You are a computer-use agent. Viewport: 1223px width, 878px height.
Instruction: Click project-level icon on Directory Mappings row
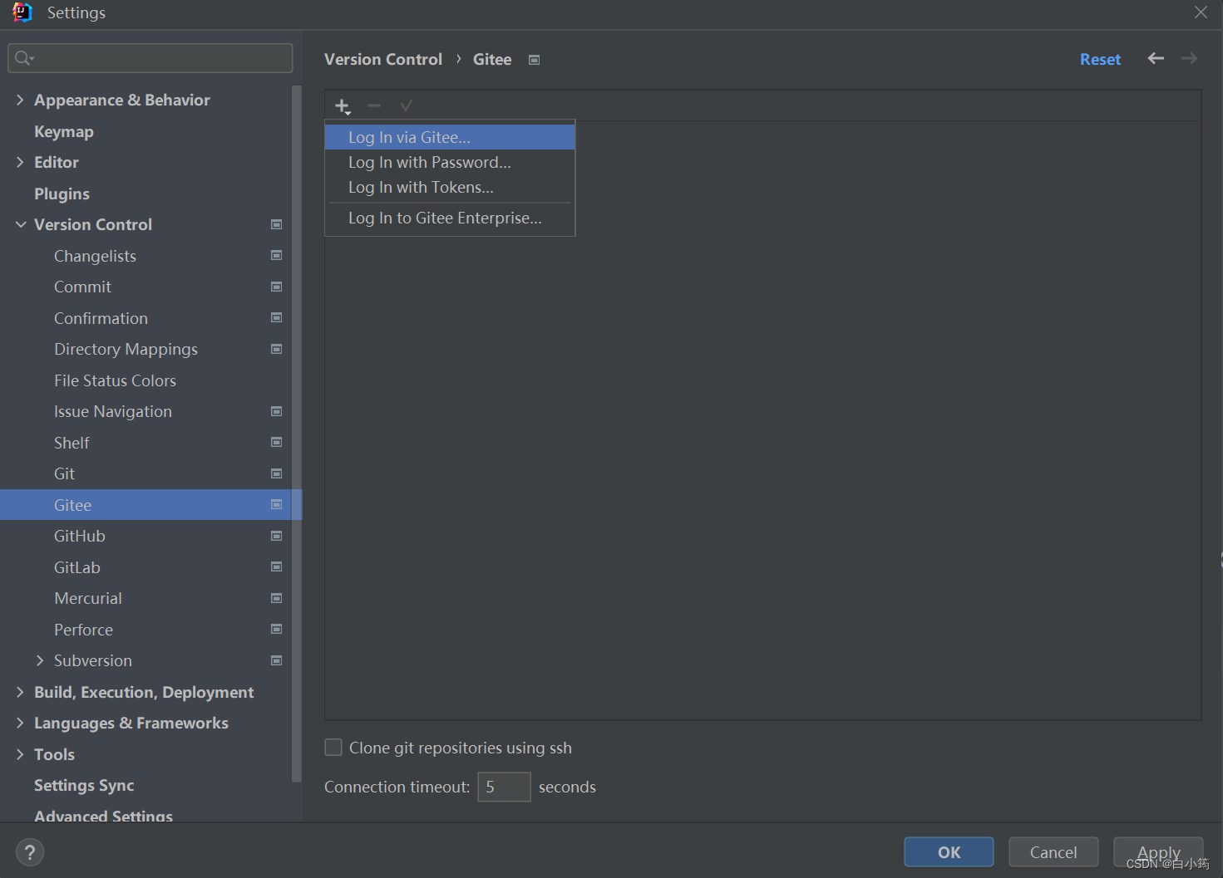[x=277, y=349]
